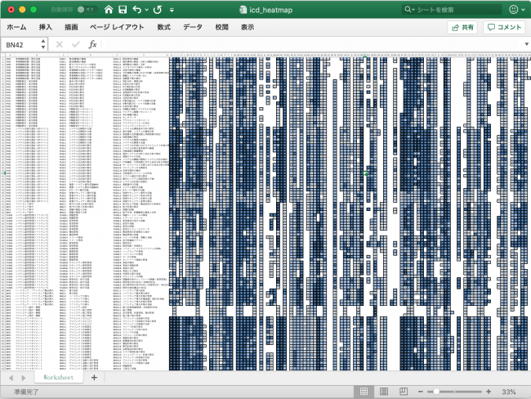
Task: Switch to Page Layout view icon
Action: (384, 392)
